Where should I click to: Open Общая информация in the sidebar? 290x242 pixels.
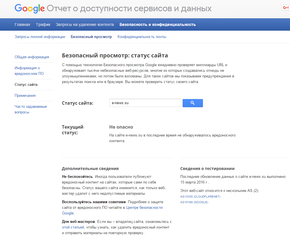tap(32, 57)
